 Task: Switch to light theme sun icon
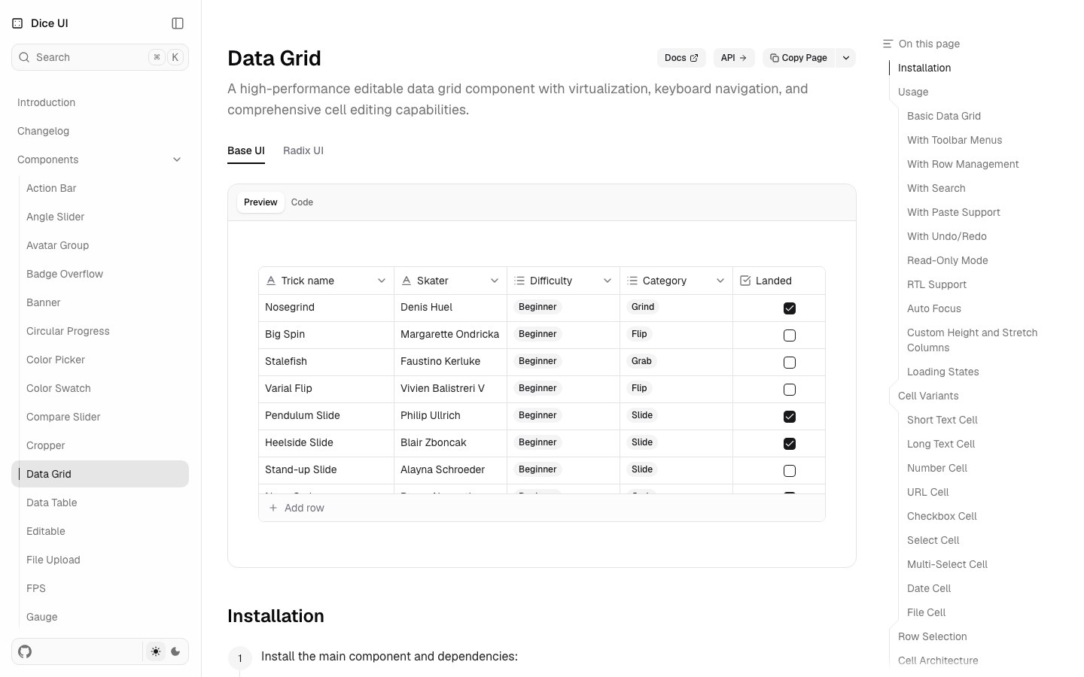click(156, 651)
